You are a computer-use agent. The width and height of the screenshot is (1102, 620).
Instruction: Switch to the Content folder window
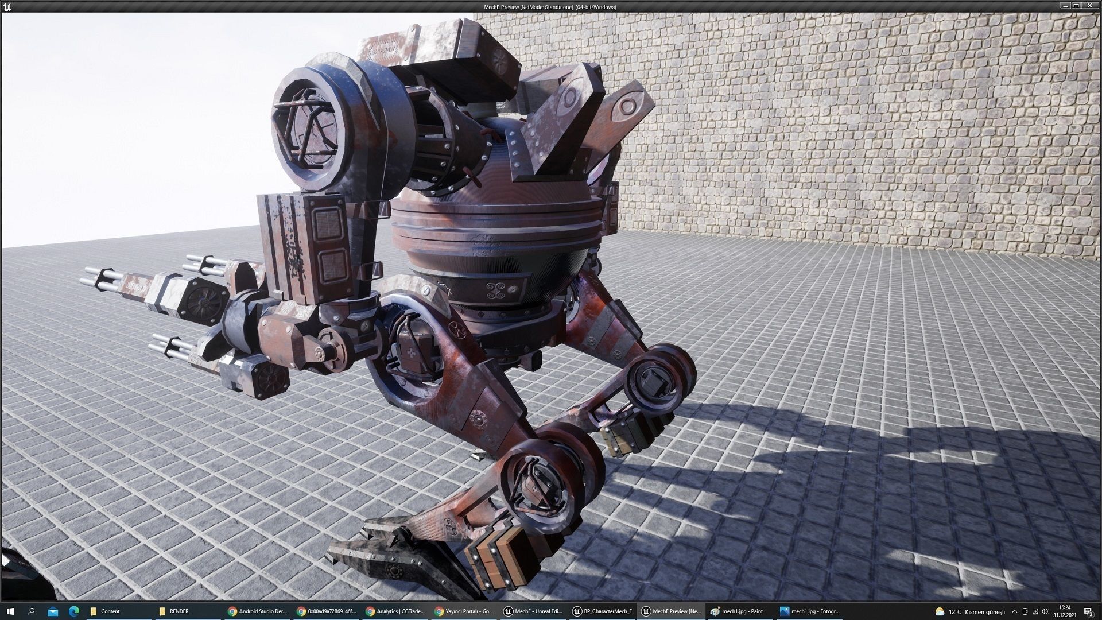[118, 611]
